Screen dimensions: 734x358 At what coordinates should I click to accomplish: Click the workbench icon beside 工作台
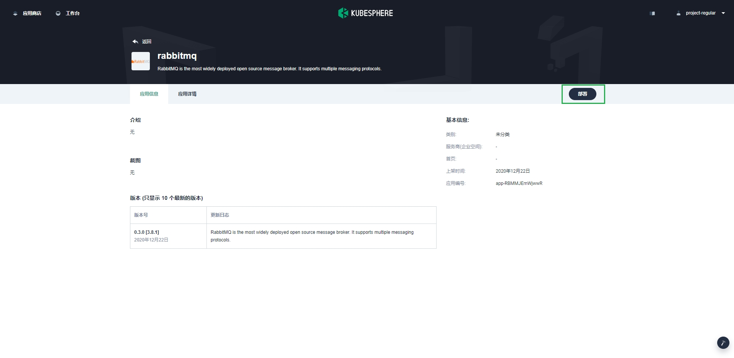point(58,13)
